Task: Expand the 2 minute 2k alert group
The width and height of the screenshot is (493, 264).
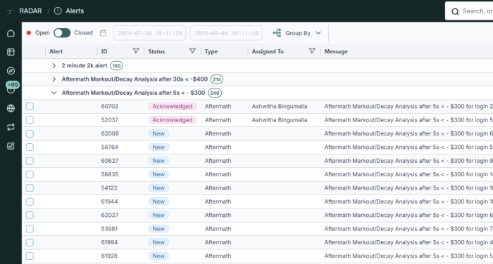Action: (54, 65)
